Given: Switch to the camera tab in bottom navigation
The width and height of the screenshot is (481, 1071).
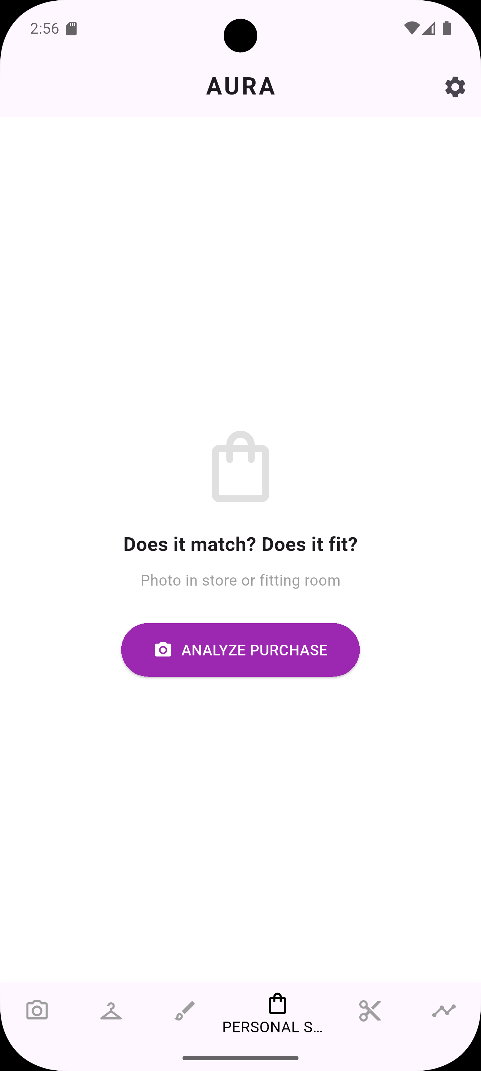Looking at the screenshot, I should (x=37, y=1010).
